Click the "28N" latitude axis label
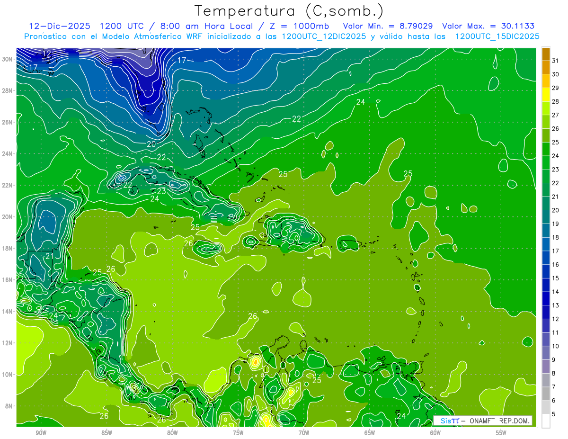The height and width of the screenshot is (439, 568). pyautogui.click(x=7, y=90)
